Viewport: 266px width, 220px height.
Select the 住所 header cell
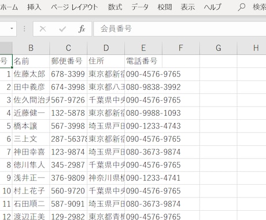pyautogui.click(x=106, y=61)
